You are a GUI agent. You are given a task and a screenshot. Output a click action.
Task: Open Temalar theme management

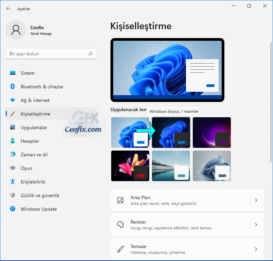[187, 249]
